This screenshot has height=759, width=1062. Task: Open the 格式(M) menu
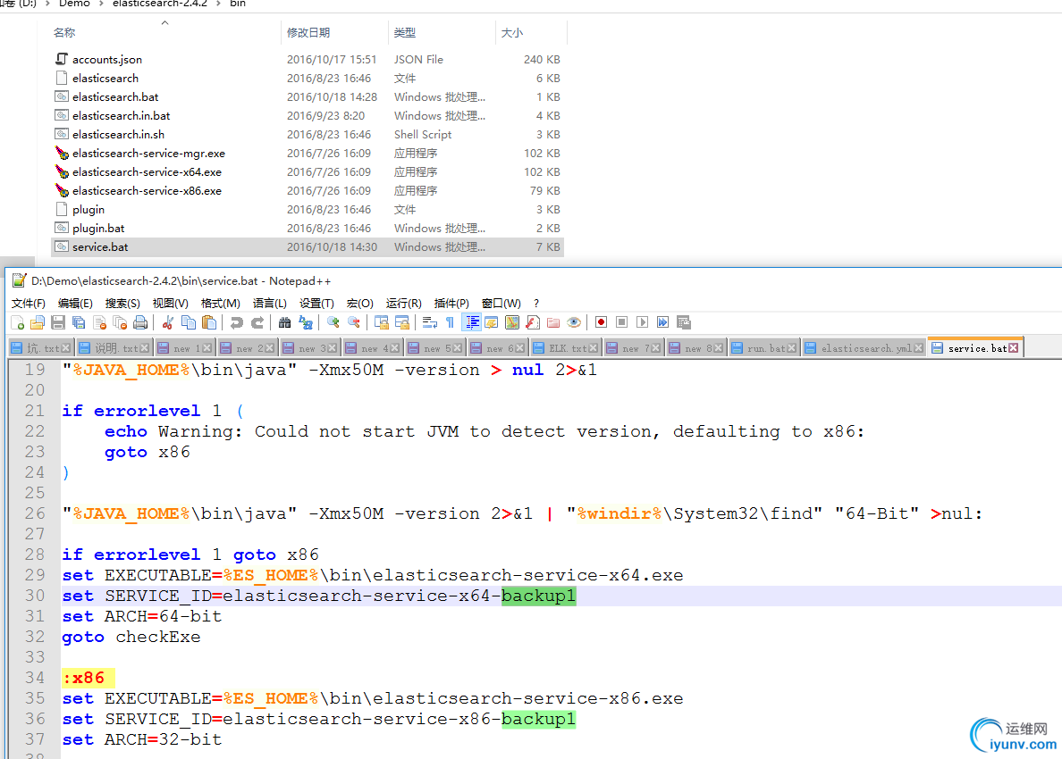(220, 303)
